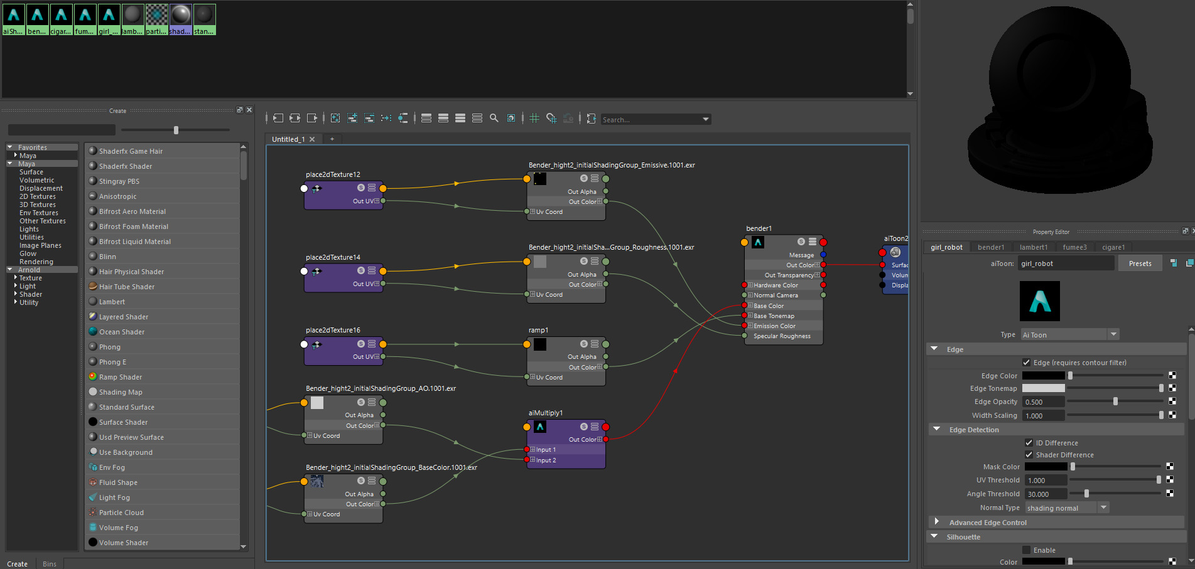Set nodes to Custom Mode icon
This screenshot has width=1195, height=569.
pyautogui.click(x=477, y=118)
